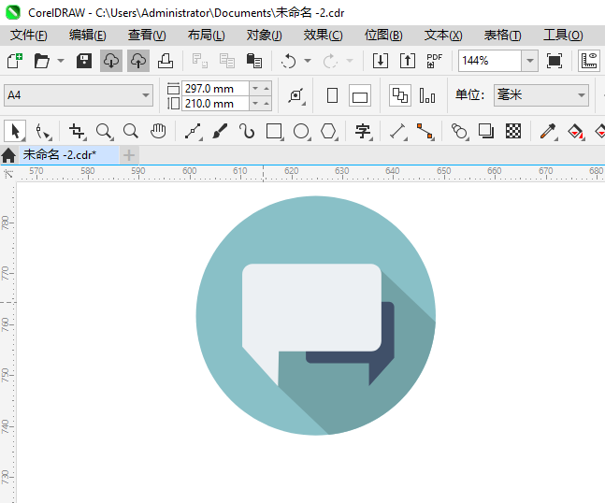Toggle full-screen preview button
The height and width of the screenshot is (503, 605).
coord(555,61)
